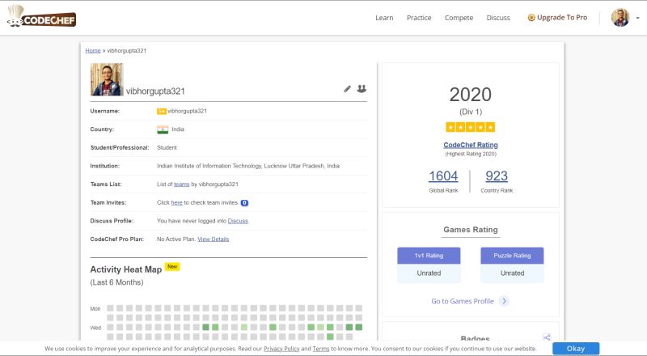
Task: Click the share icon in Badges section
Action: click(548, 337)
